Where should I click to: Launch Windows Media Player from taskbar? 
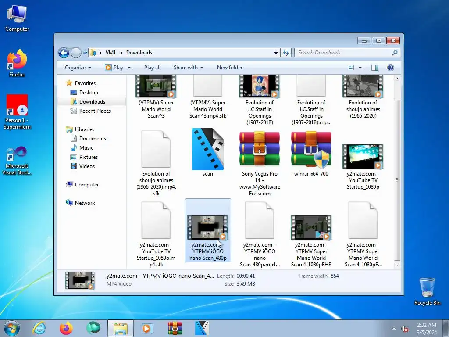point(147,328)
